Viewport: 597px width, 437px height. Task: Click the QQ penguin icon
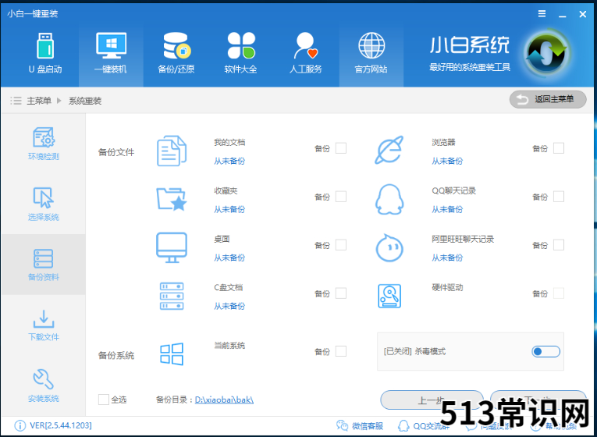pyautogui.click(x=389, y=199)
